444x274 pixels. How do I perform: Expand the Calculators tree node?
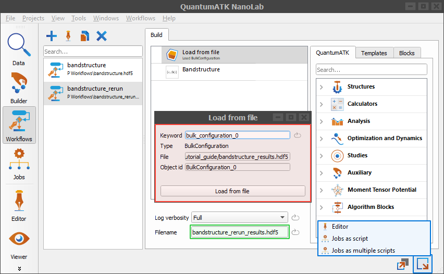(x=322, y=104)
